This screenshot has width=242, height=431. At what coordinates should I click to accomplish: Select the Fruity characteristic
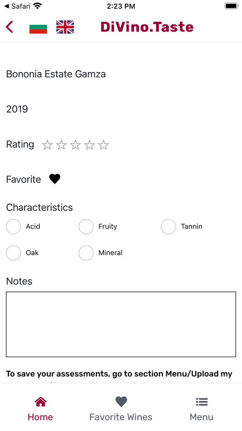coord(86,227)
